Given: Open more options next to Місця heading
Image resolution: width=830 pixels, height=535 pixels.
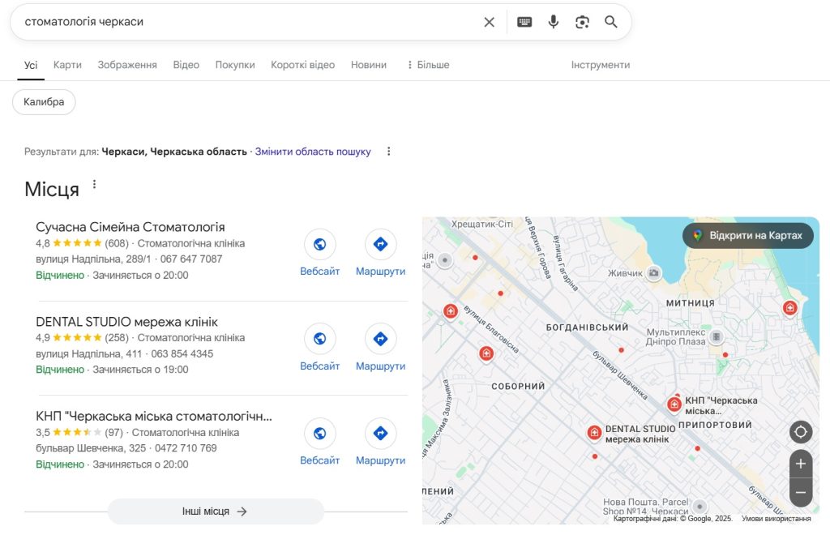Looking at the screenshot, I should tap(94, 184).
